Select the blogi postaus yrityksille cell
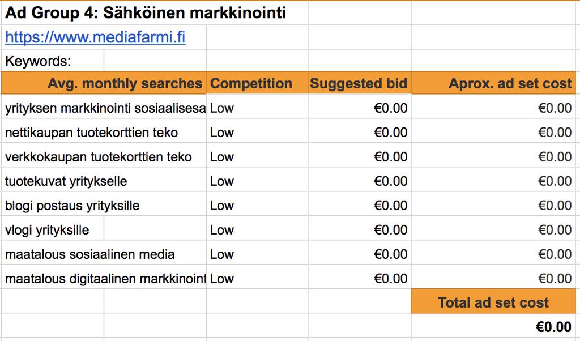This screenshot has height=341, width=580. pyautogui.click(x=104, y=206)
